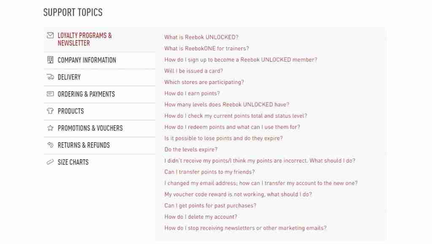The image size is (432, 244).
Task: Click the returns arrow icon
Action: point(51,145)
